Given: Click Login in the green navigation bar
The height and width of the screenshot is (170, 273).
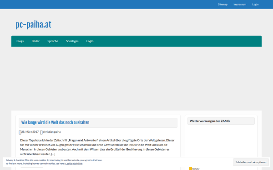Looking at the screenshot, I should 90,41.
